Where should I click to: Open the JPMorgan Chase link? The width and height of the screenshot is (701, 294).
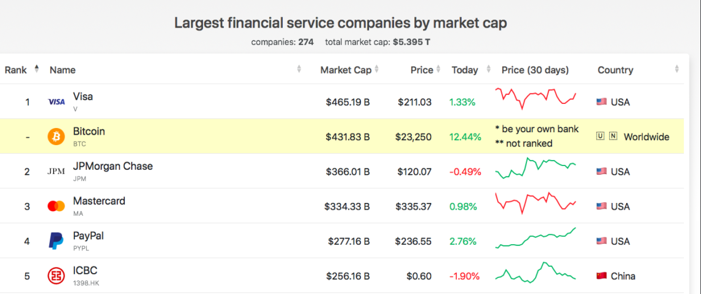coord(113,166)
